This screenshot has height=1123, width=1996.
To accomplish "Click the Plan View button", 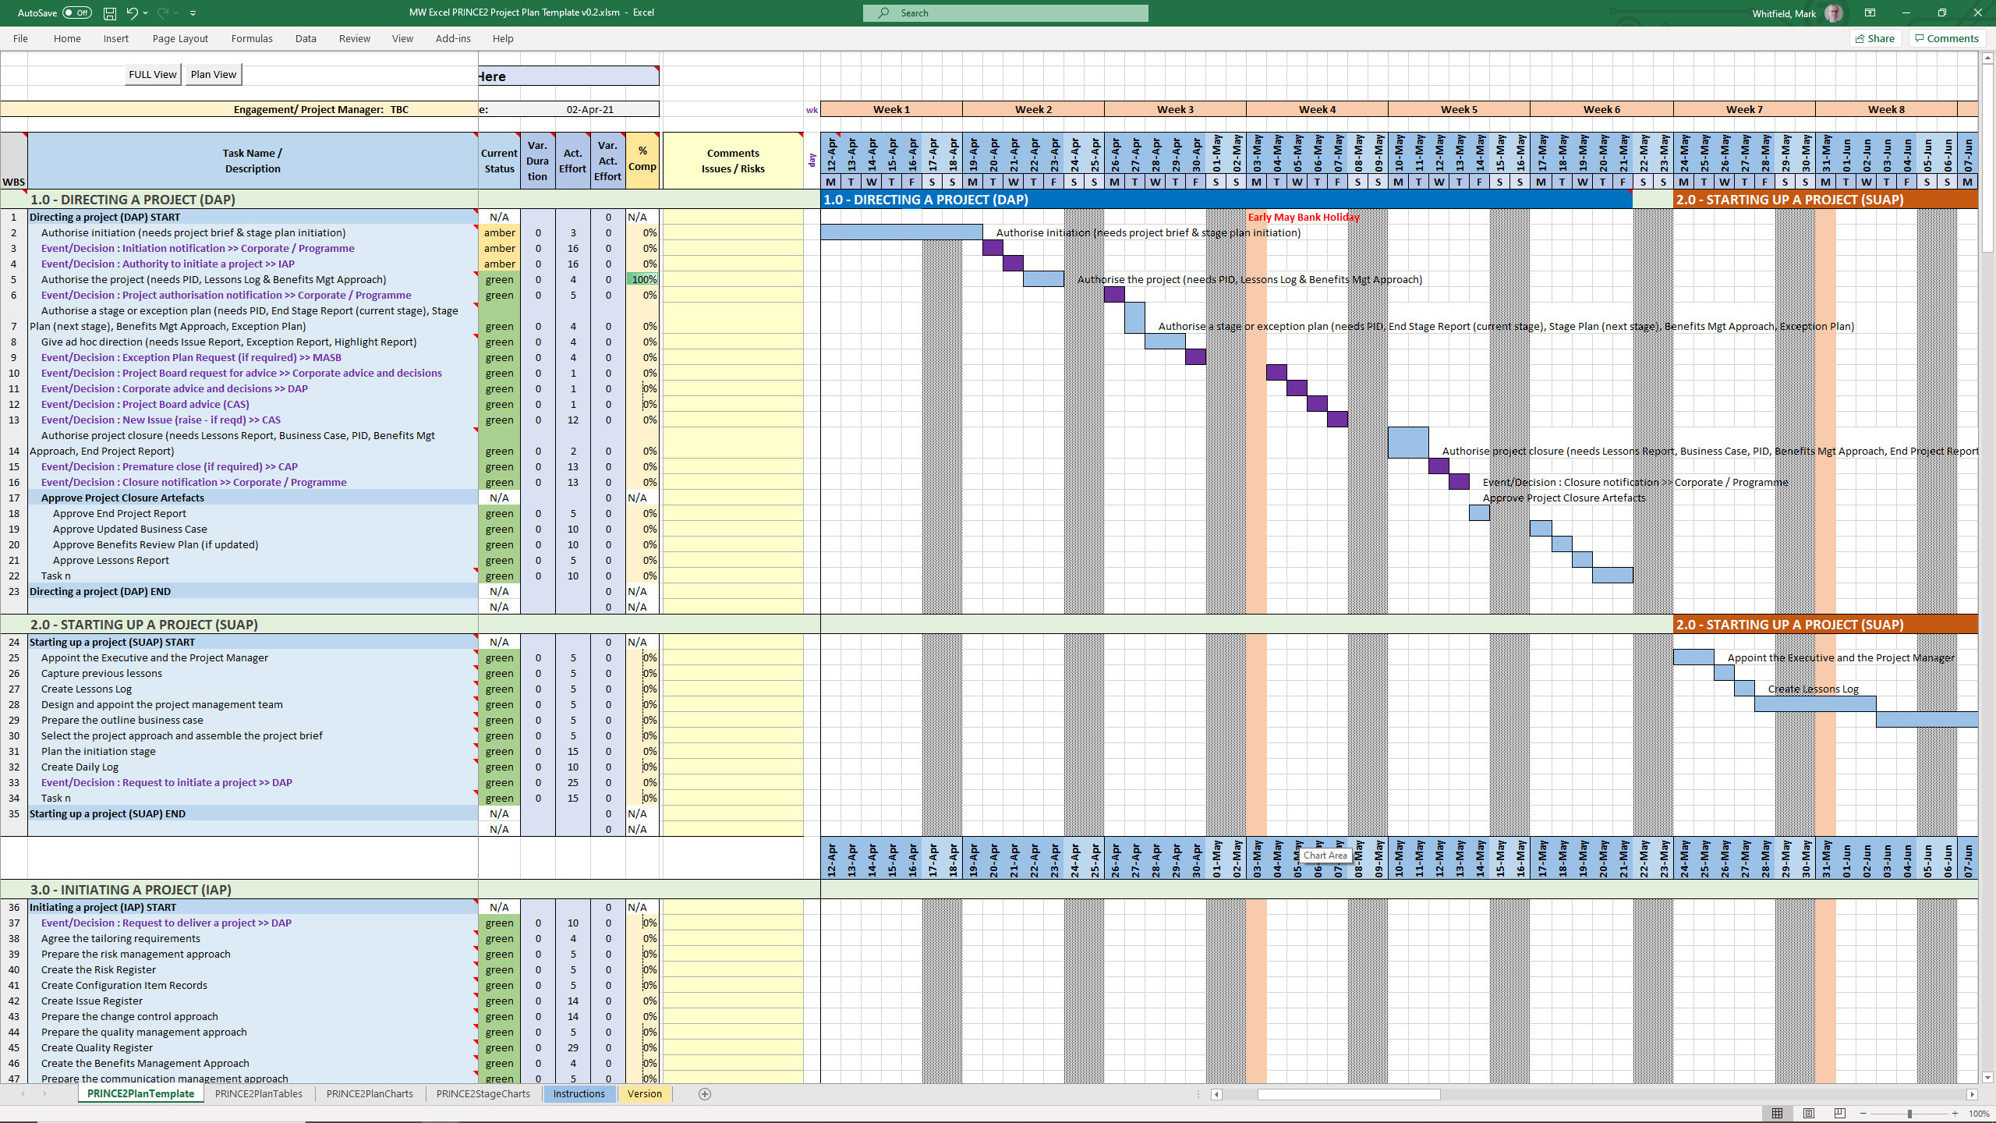I will (x=212, y=74).
